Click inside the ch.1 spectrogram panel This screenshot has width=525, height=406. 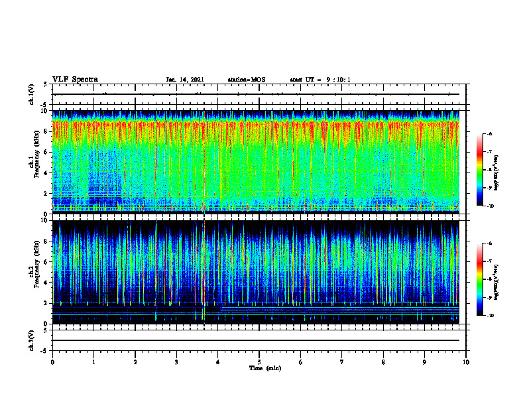click(x=256, y=162)
